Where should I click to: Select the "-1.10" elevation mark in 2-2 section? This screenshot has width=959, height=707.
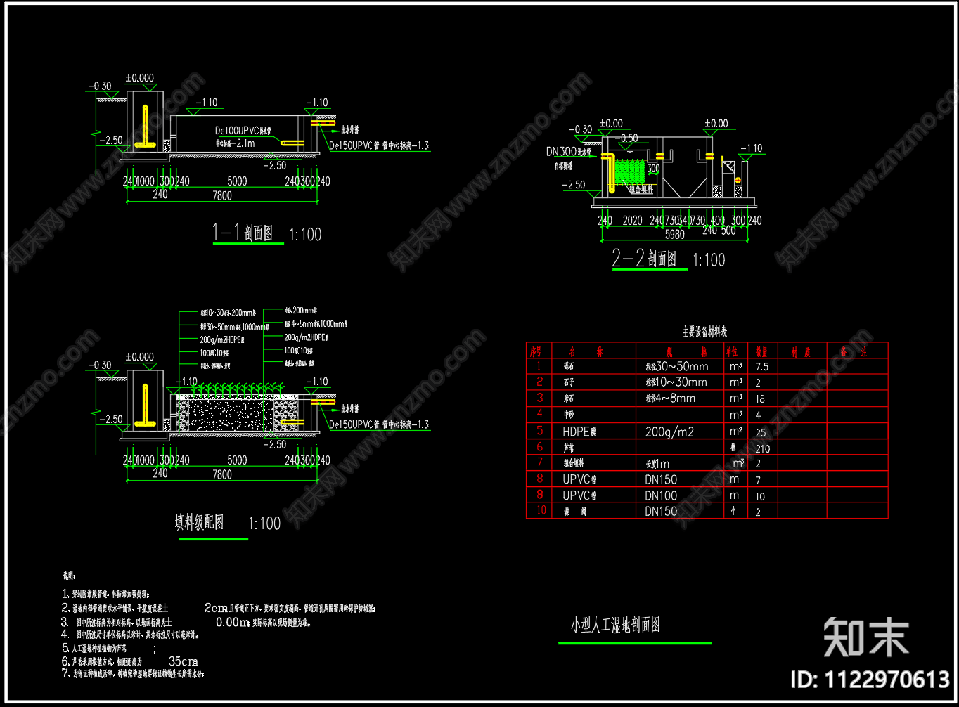[752, 148]
